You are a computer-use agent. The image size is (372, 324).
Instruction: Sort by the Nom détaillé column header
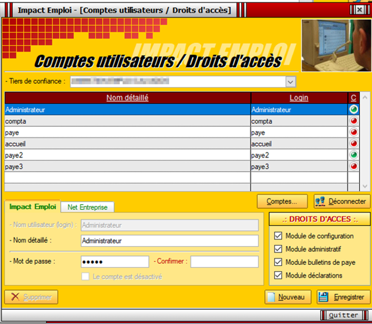click(128, 98)
